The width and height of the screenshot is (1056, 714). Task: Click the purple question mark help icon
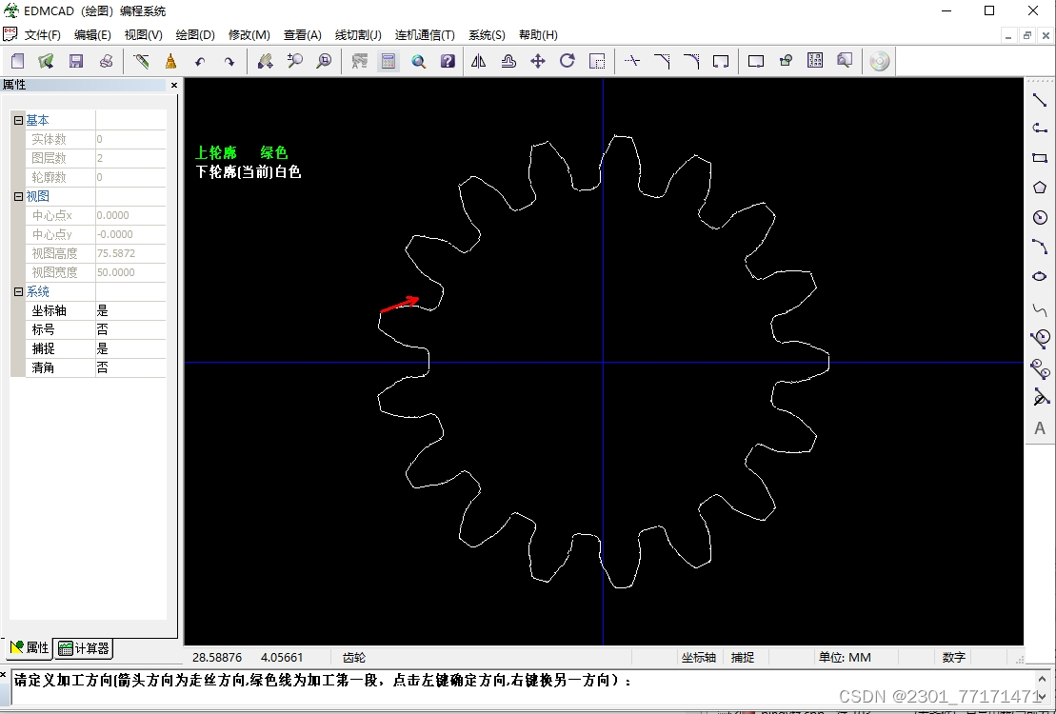tap(448, 61)
